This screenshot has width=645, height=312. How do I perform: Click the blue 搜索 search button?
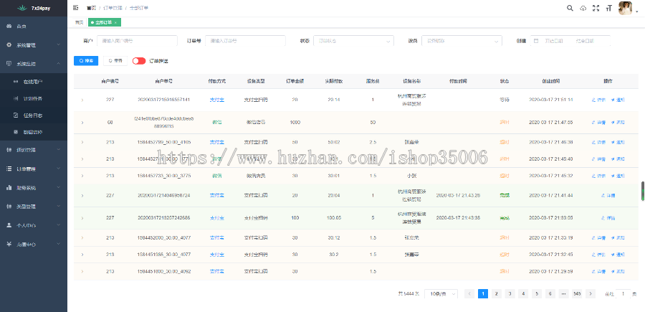click(86, 60)
